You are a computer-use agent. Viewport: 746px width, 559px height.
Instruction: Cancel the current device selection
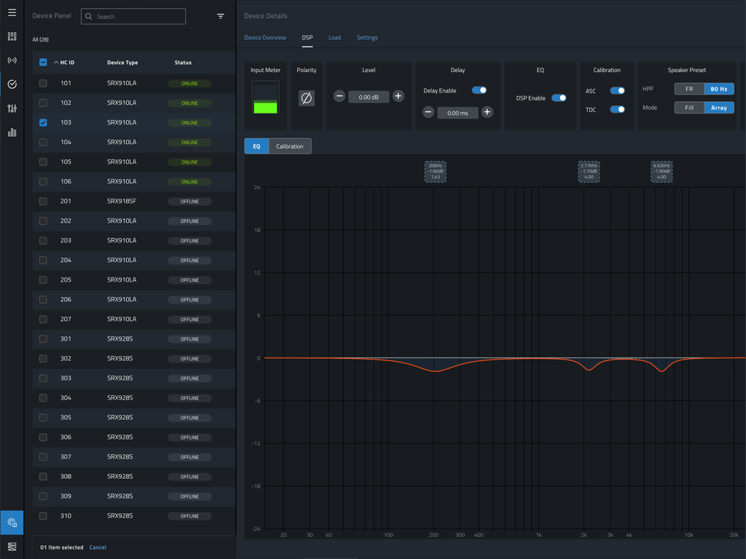98,547
